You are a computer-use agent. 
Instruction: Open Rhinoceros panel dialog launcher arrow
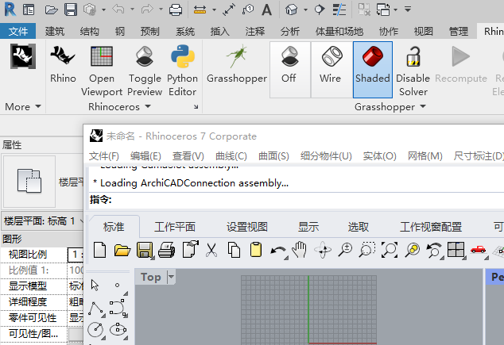coord(196,107)
